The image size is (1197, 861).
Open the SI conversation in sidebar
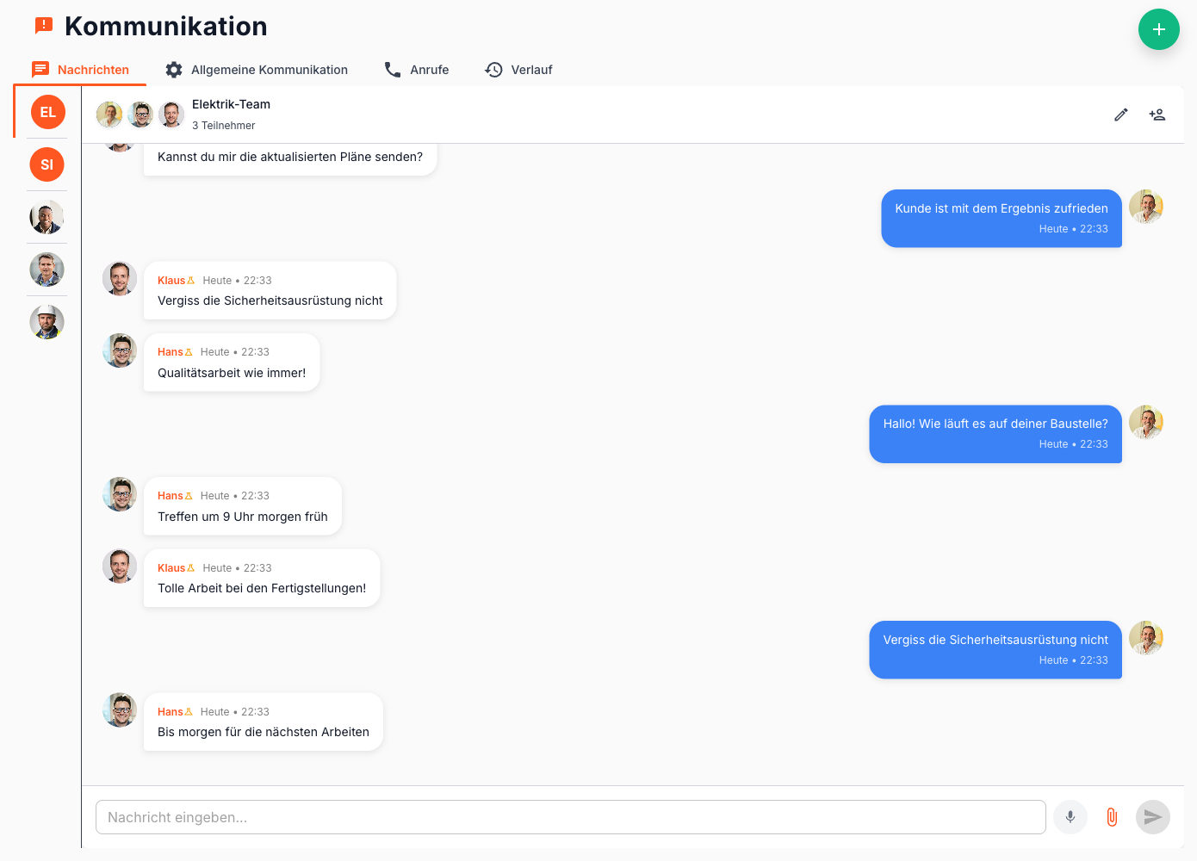point(47,164)
